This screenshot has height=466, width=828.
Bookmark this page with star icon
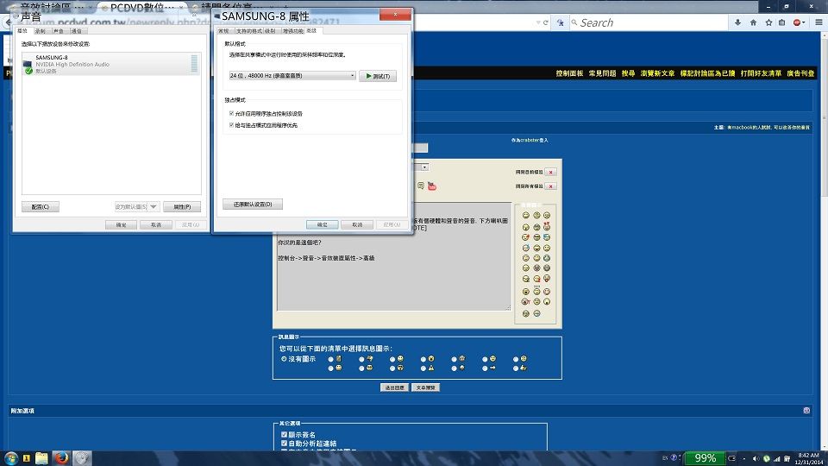[768, 22]
